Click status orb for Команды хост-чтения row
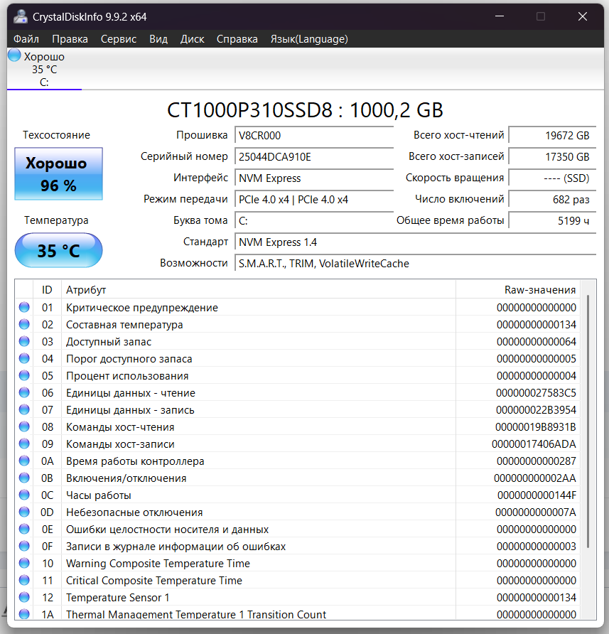The width and height of the screenshot is (609, 634). point(24,426)
